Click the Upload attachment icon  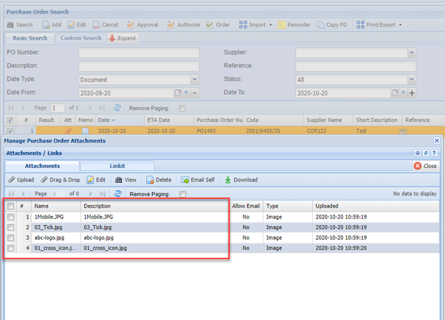[x=12, y=180]
